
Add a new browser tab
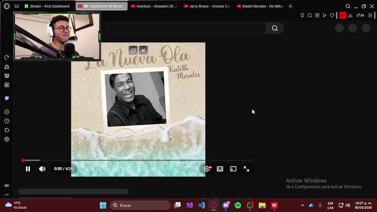tap(290, 6)
